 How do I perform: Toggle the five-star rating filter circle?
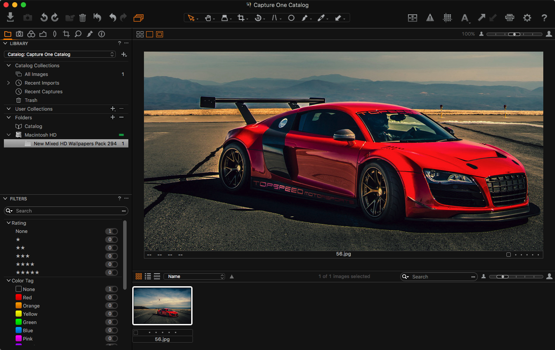point(114,272)
